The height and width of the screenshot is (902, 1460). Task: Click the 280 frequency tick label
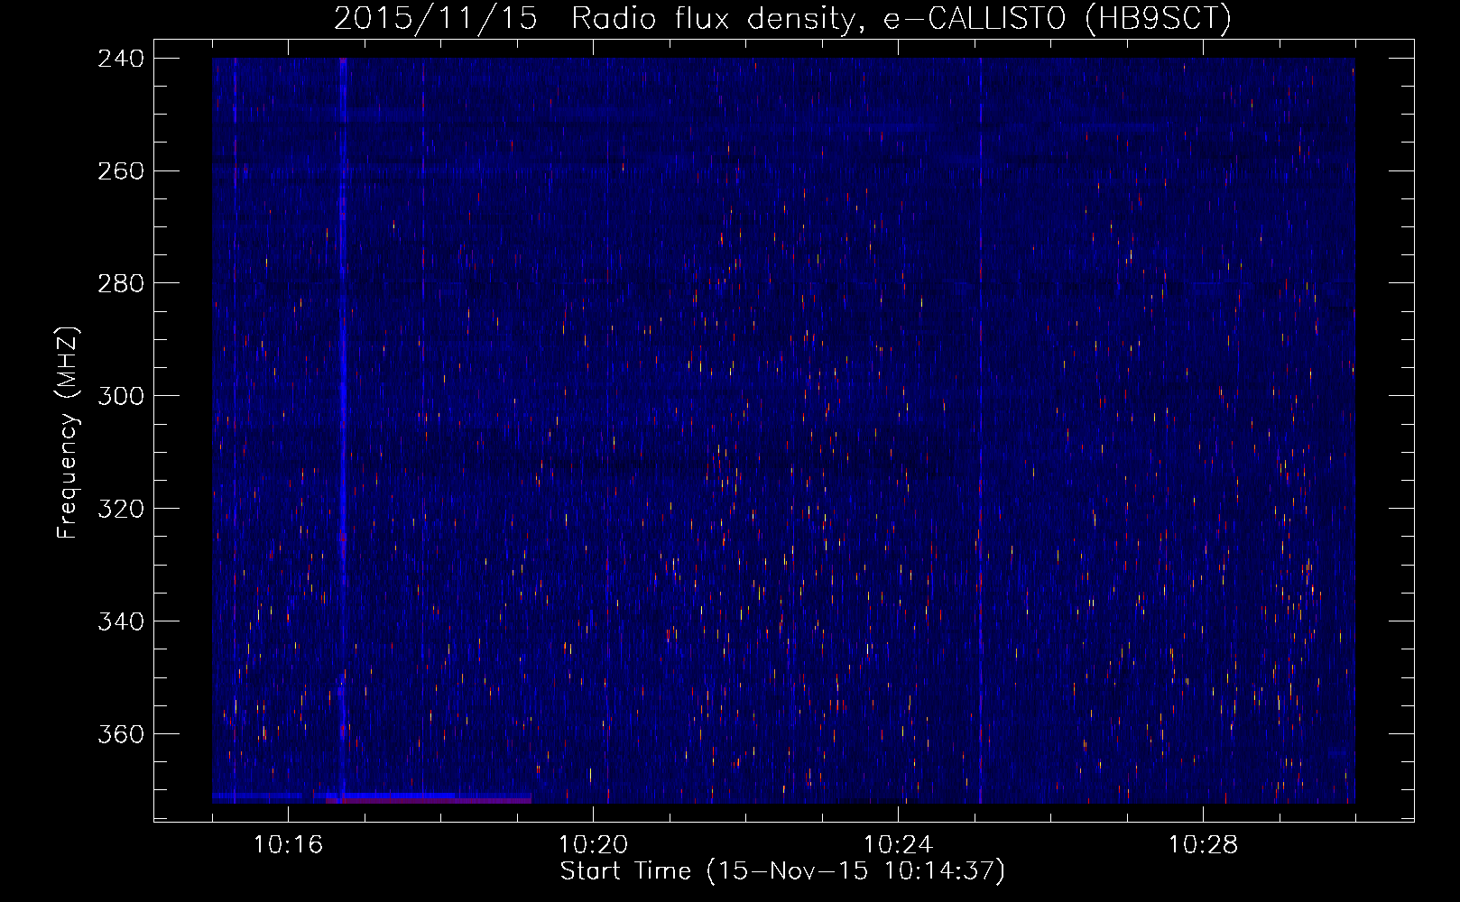pyautogui.click(x=121, y=284)
